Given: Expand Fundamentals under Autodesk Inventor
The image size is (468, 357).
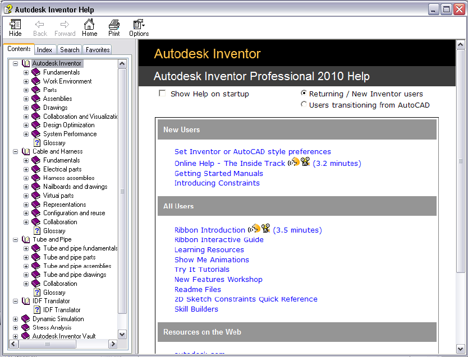Looking at the screenshot, I should click(x=26, y=72).
